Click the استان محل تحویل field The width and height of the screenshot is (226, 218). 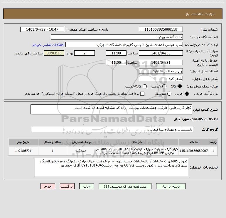[161, 71]
